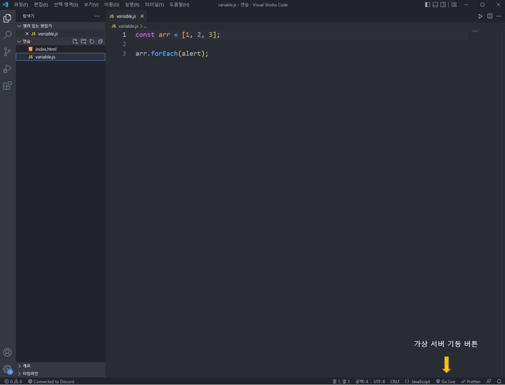Click the Prettier status bar item
505x385 pixels.
click(471, 382)
